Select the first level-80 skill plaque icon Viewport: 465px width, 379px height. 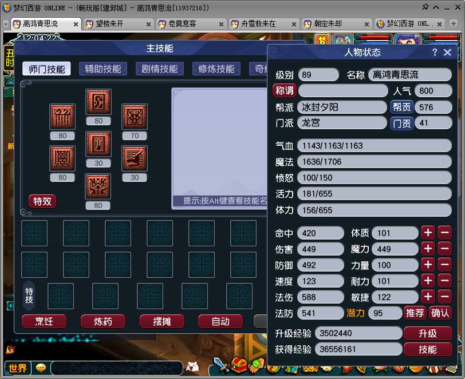coord(62,116)
